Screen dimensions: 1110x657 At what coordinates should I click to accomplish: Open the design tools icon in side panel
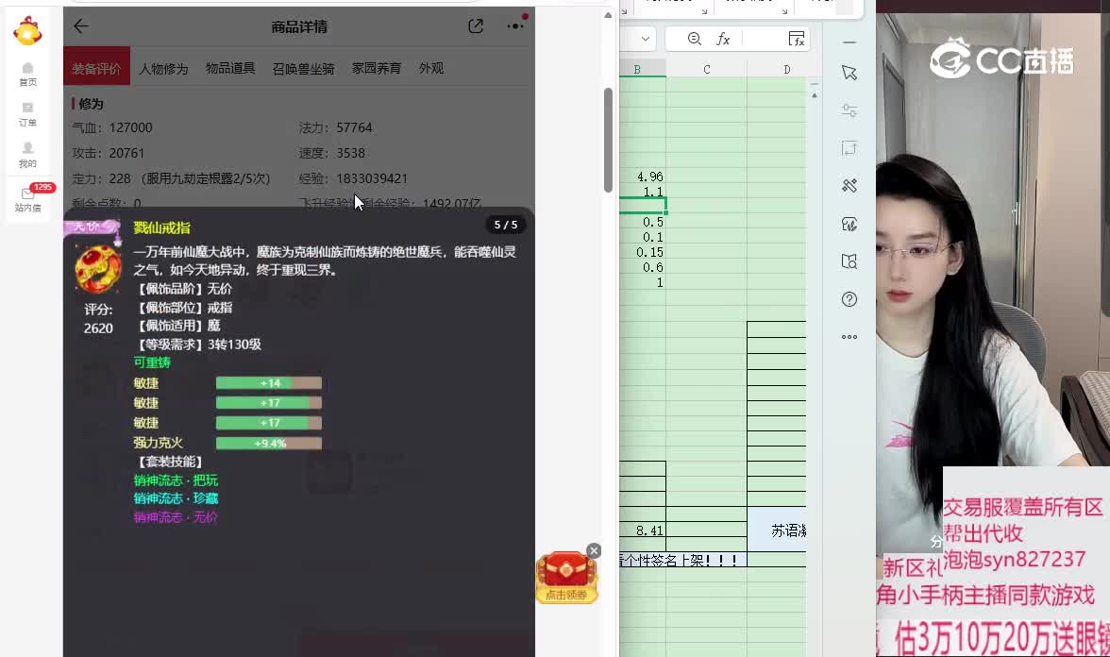849,185
